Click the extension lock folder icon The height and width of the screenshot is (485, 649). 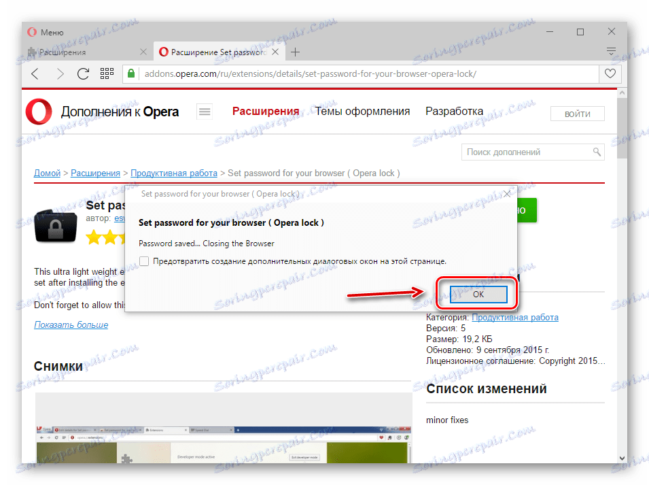56,226
